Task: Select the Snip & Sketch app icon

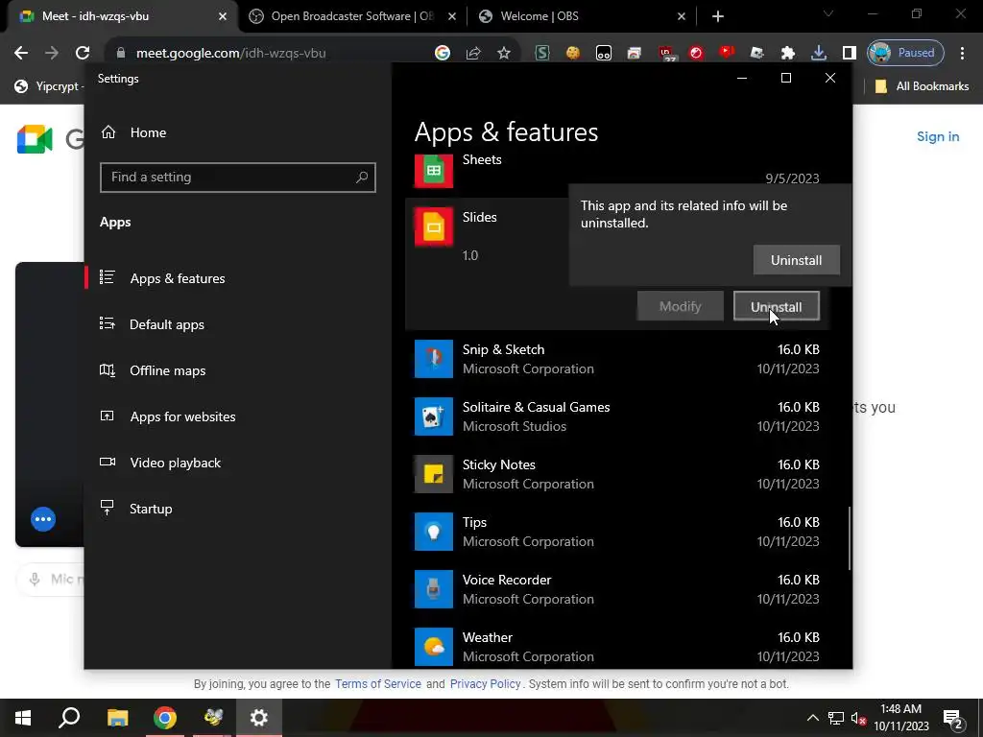Action: (x=433, y=359)
